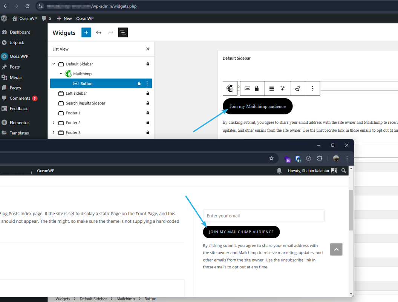The image size is (398, 302).
Task: Click the lock icon in block toolbar
Action: coord(257,88)
